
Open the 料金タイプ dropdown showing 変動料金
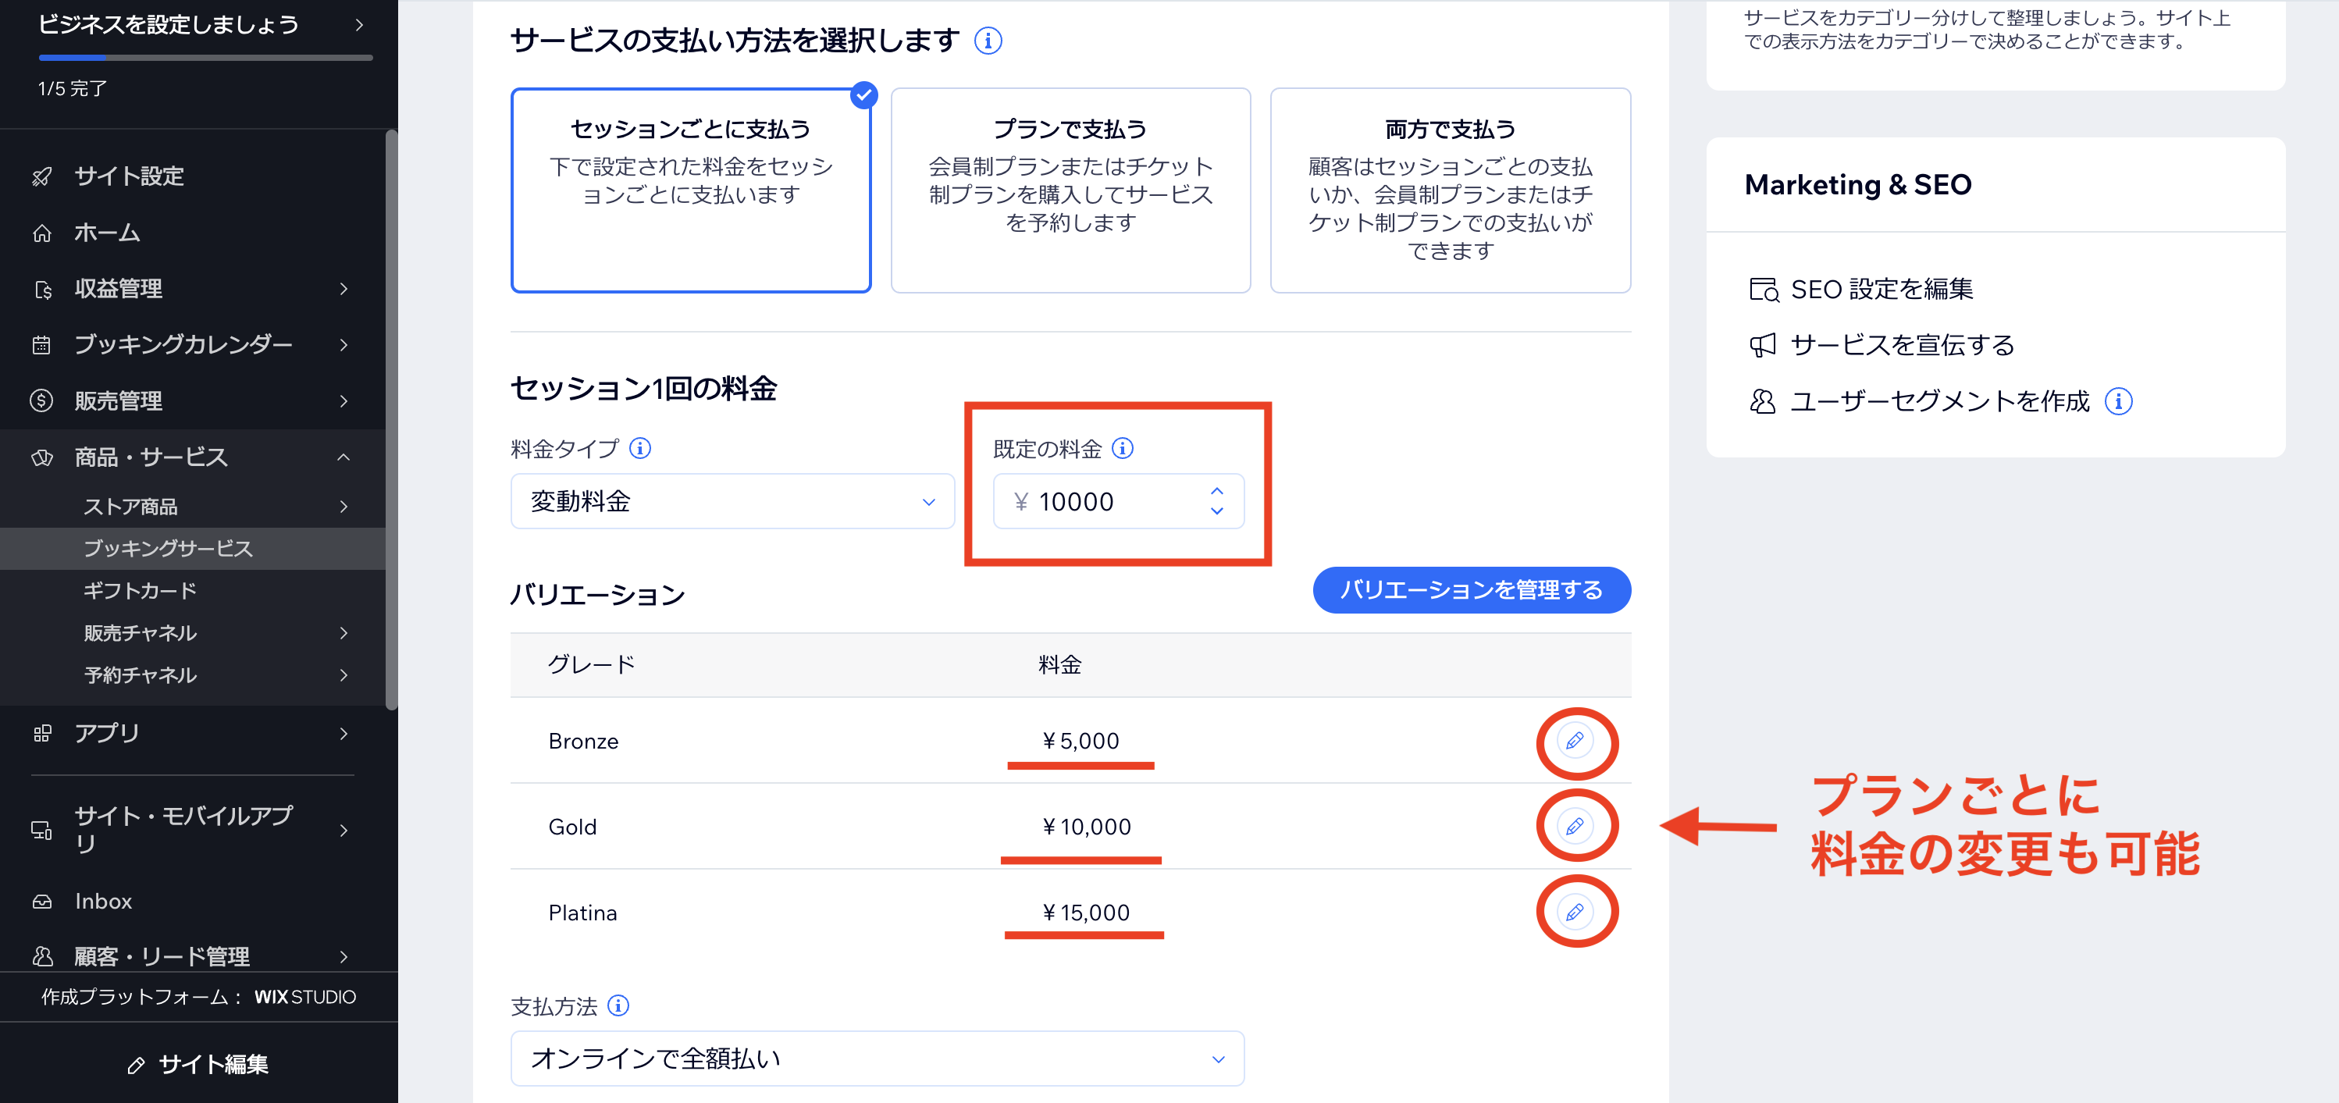[x=732, y=500]
